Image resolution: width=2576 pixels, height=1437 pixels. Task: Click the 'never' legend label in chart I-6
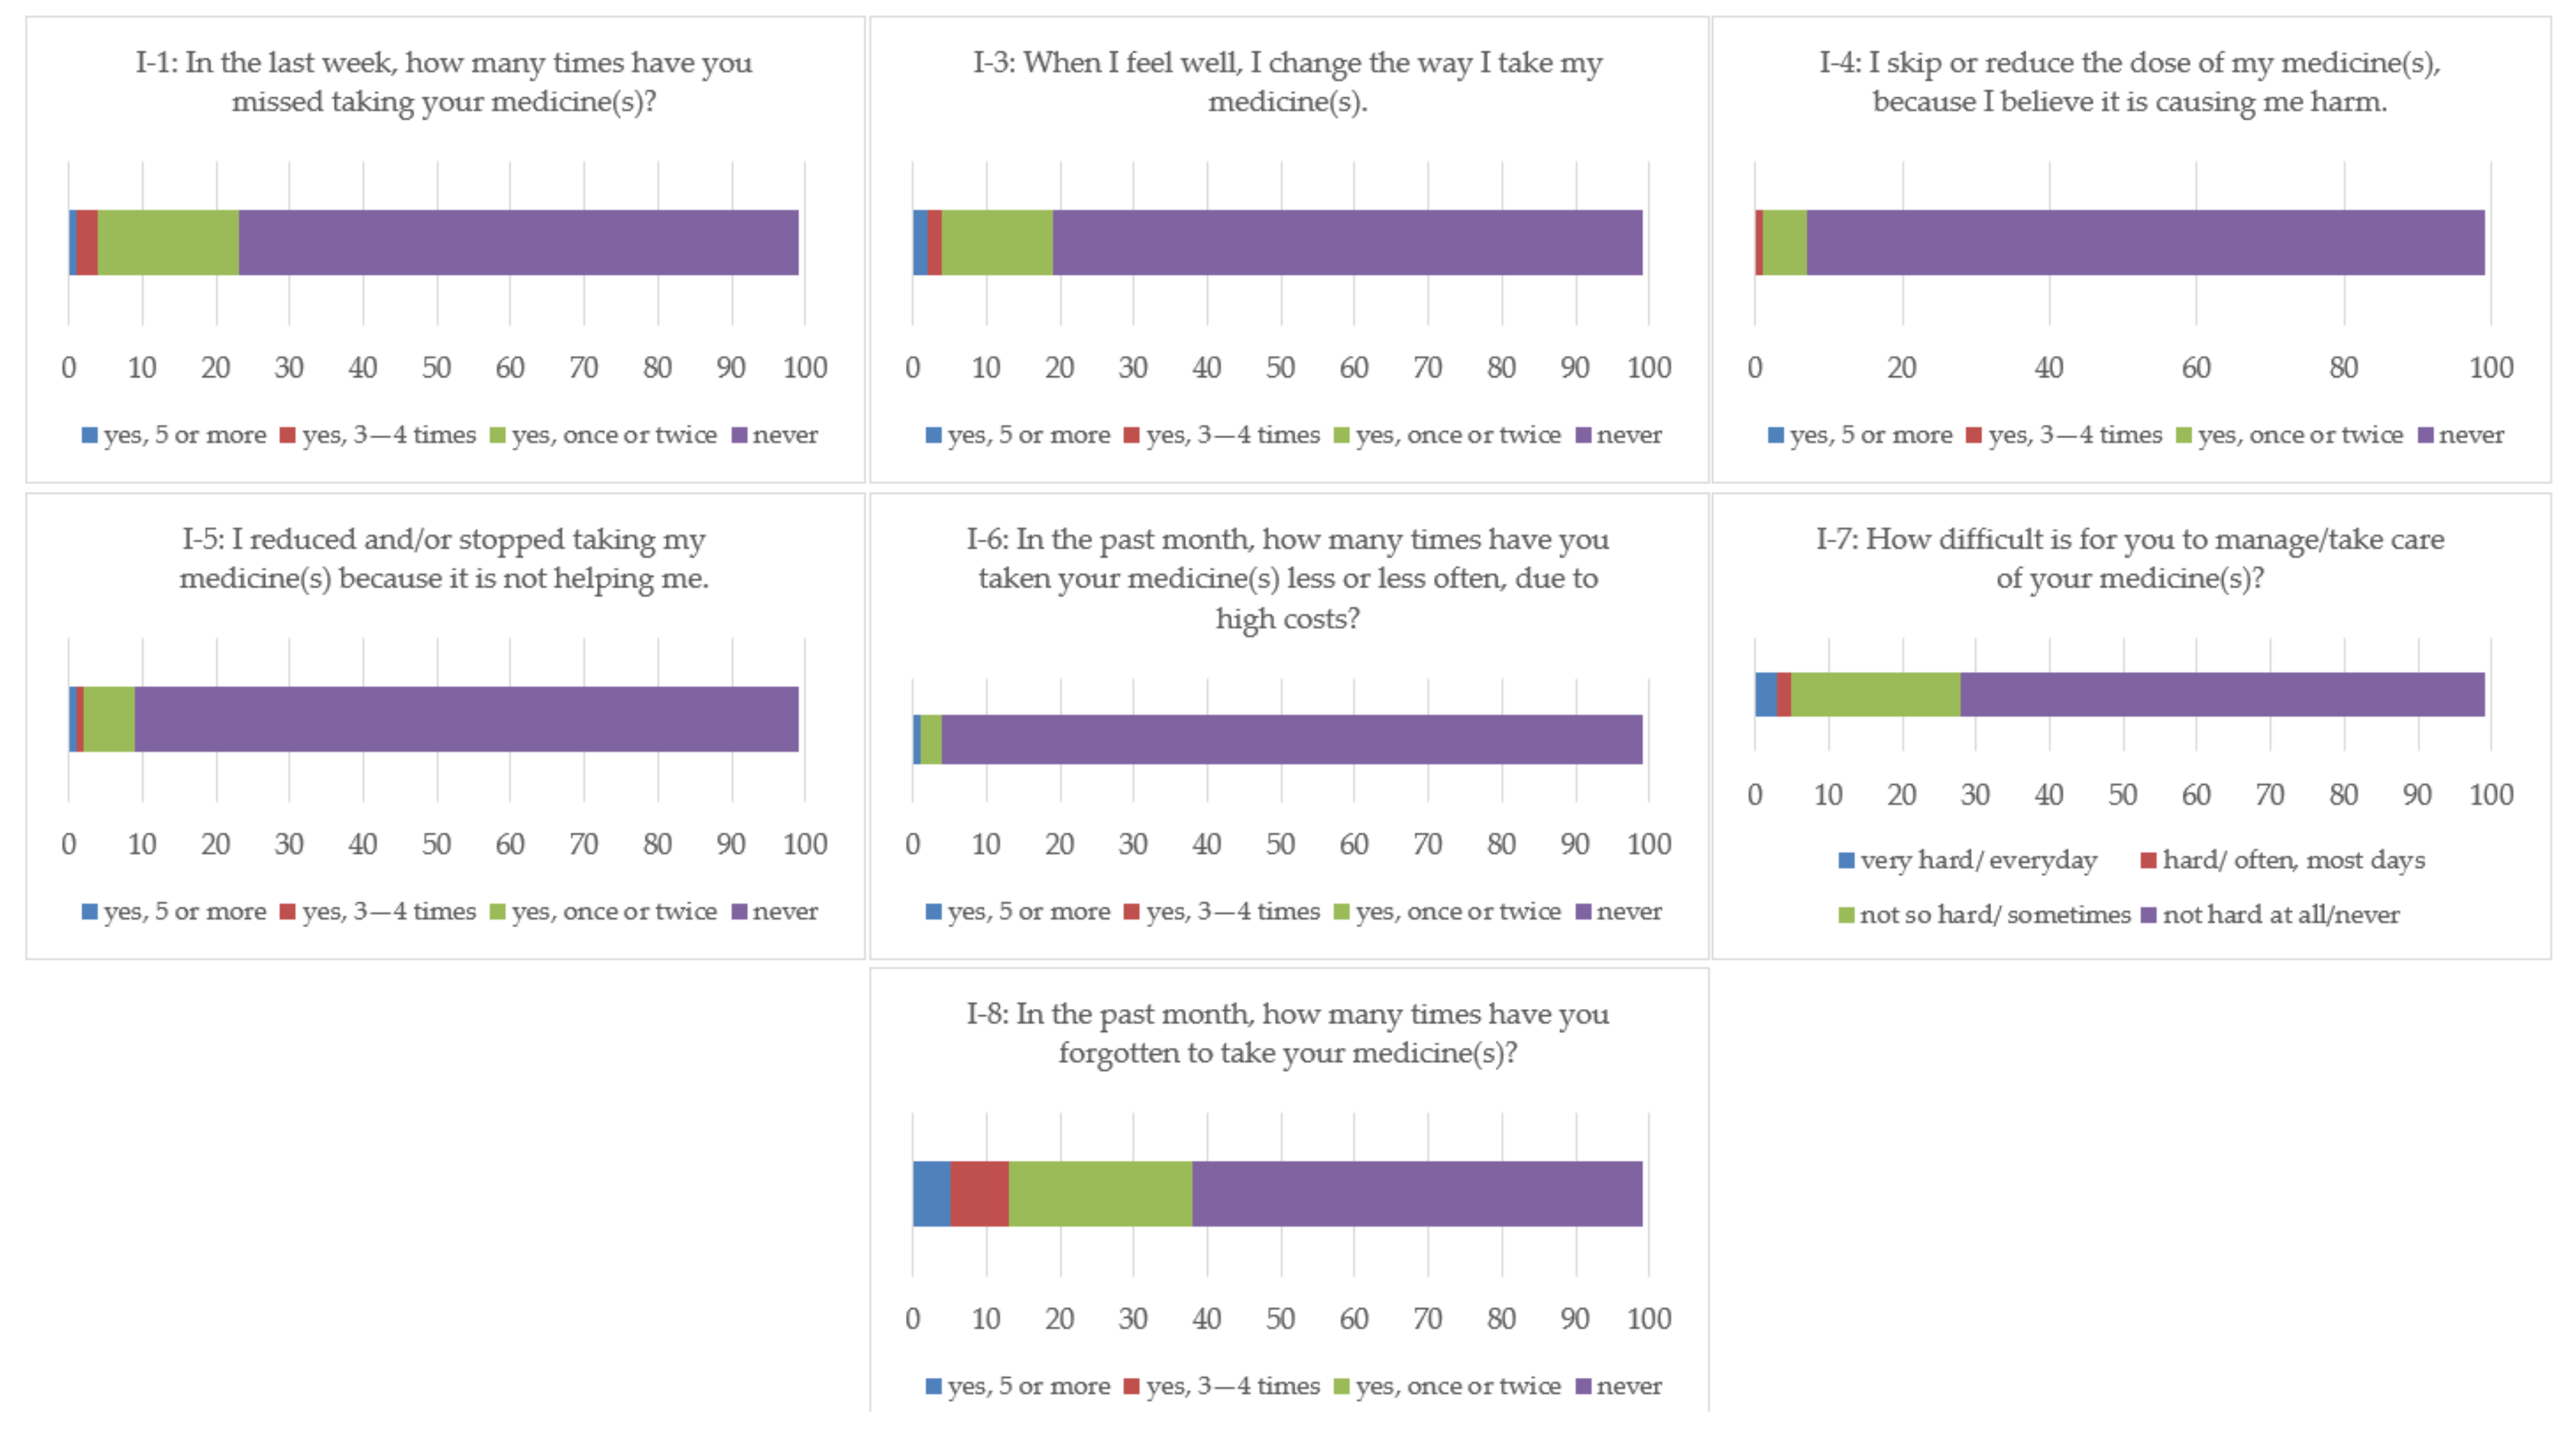[1629, 911]
